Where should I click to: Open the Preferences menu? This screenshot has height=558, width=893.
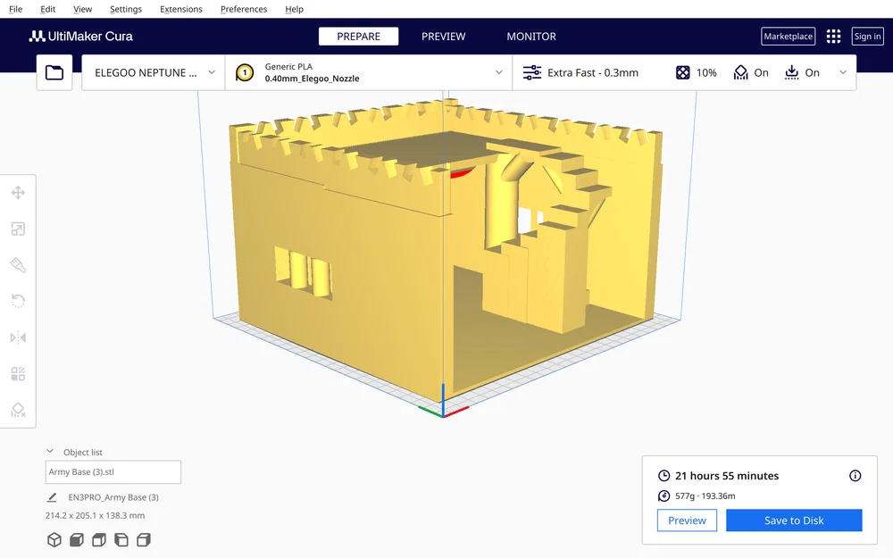(x=244, y=9)
